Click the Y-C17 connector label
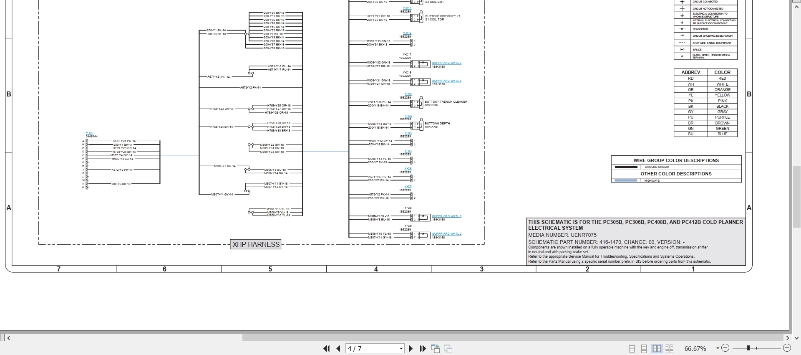 coord(407,55)
